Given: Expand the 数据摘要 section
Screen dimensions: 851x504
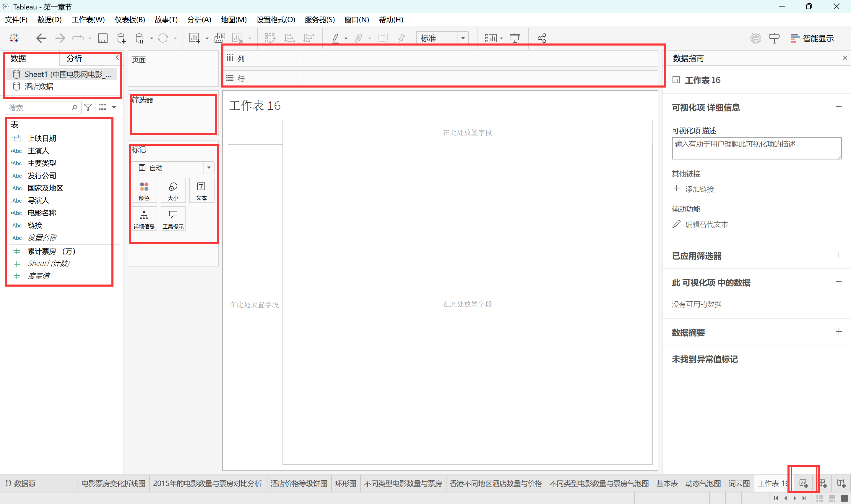Looking at the screenshot, I should coord(839,332).
